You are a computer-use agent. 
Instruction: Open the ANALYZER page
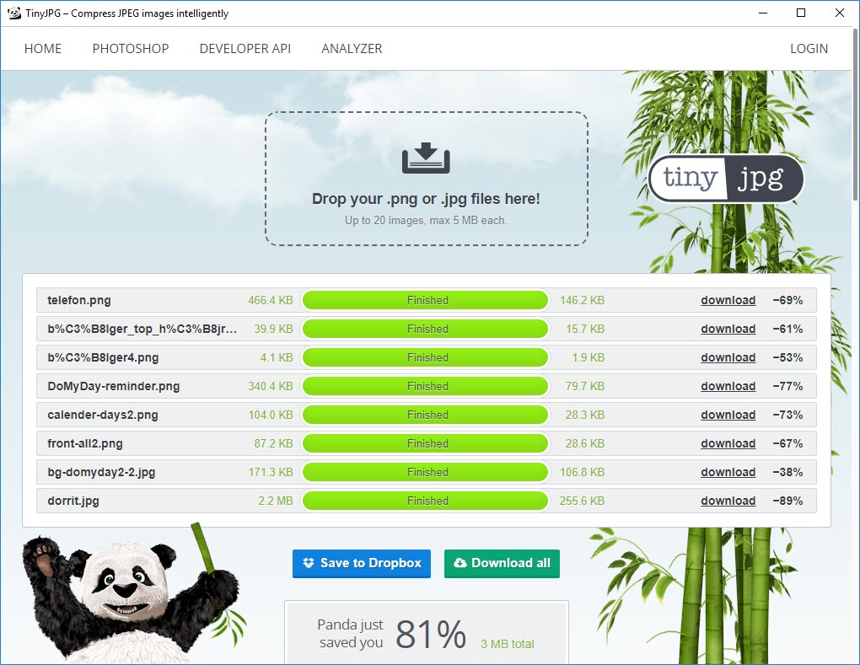[x=352, y=49]
